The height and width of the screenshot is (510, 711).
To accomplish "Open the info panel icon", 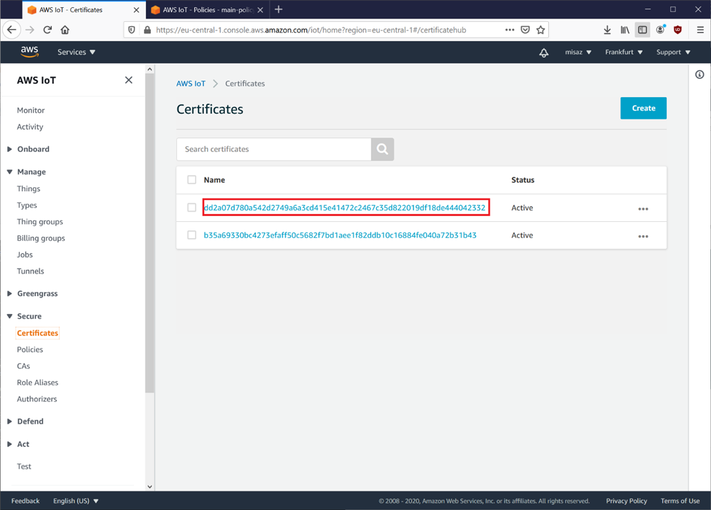I will 699,74.
